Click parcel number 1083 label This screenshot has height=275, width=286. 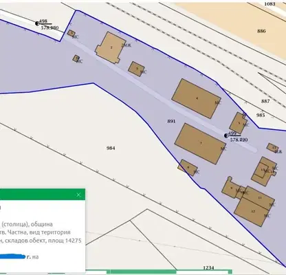269,4
